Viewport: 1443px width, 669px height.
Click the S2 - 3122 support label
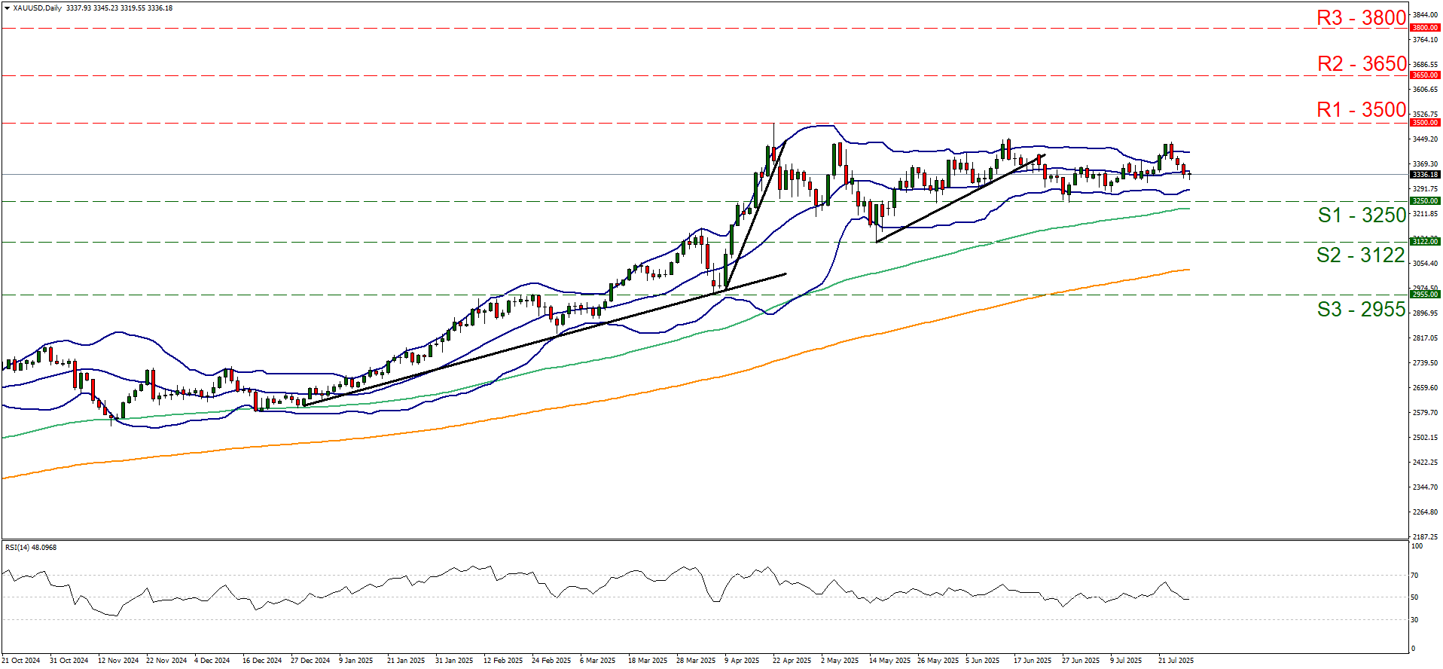click(x=1361, y=255)
